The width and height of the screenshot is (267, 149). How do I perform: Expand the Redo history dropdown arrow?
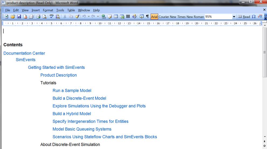[98, 16]
